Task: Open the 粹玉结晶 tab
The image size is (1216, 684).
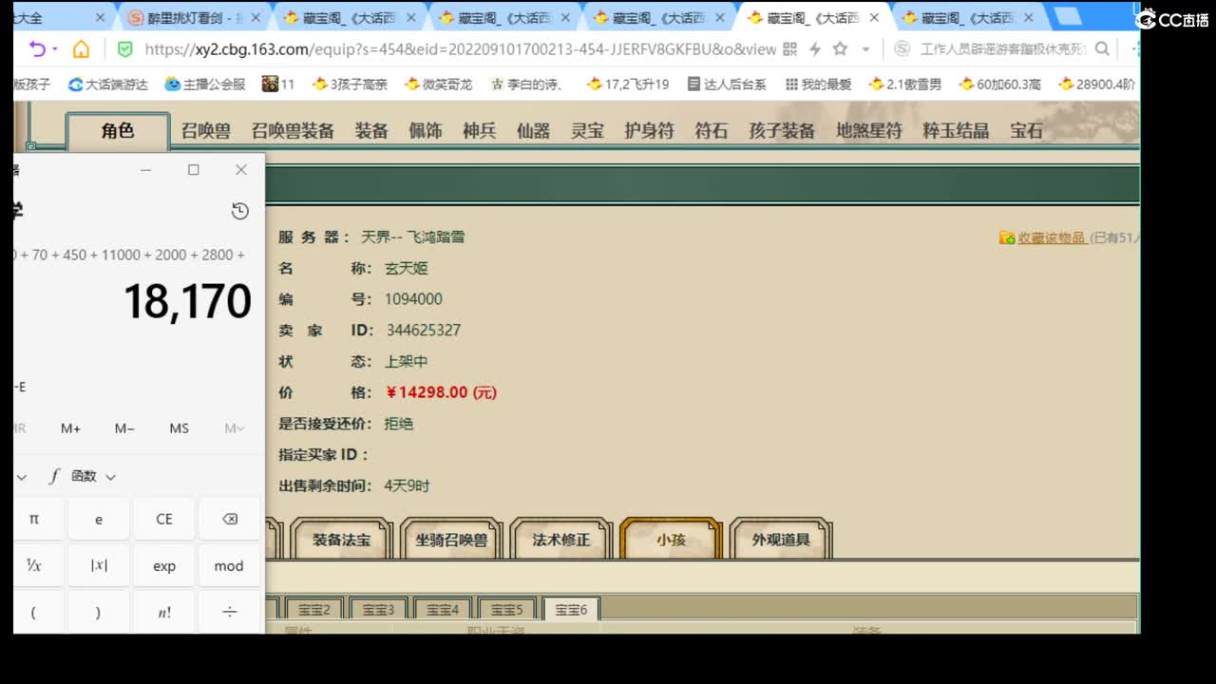Action: (956, 131)
